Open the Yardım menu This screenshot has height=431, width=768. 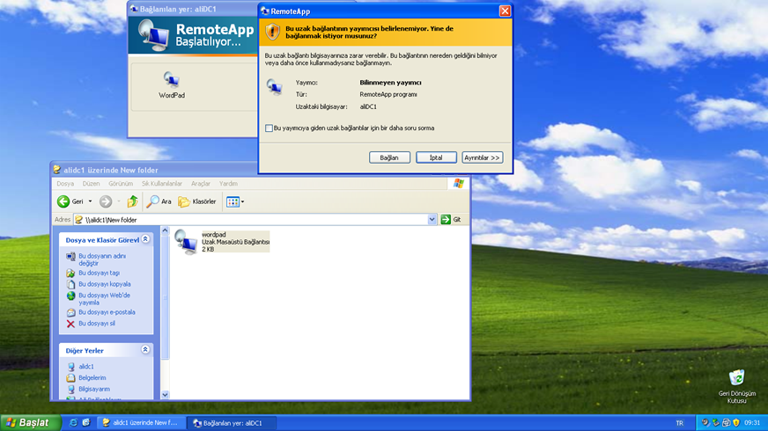tap(228, 184)
